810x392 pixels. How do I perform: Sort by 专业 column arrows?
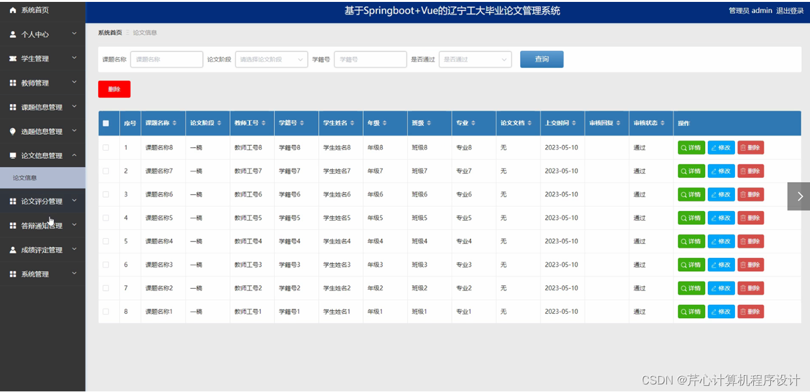(473, 123)
